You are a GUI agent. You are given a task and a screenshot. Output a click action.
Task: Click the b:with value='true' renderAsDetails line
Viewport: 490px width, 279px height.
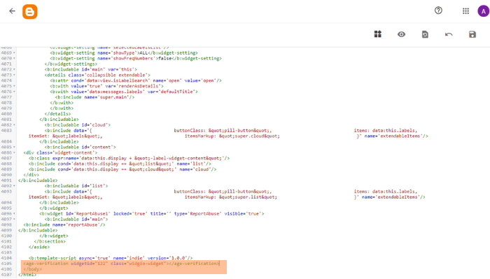[x=106, y=87]
